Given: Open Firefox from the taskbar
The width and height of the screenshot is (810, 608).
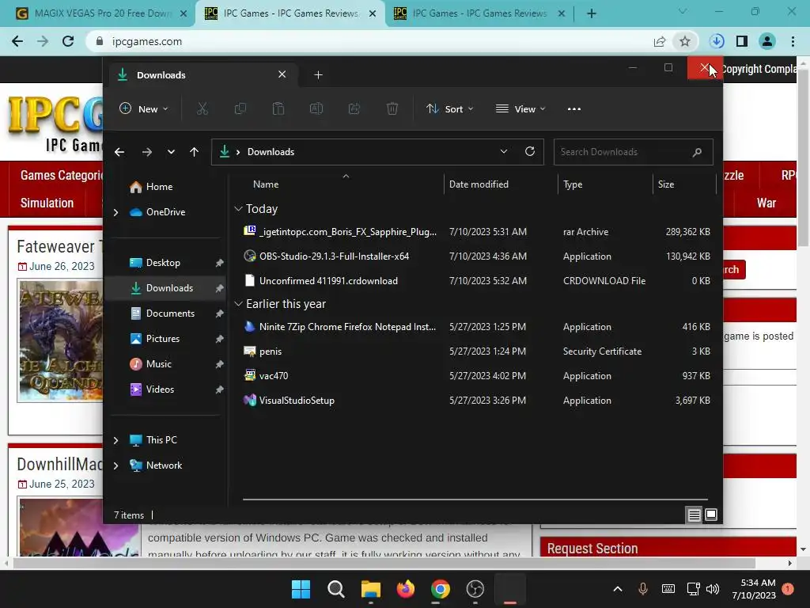Looking at the screenshot, I should (x=406, y=589).
